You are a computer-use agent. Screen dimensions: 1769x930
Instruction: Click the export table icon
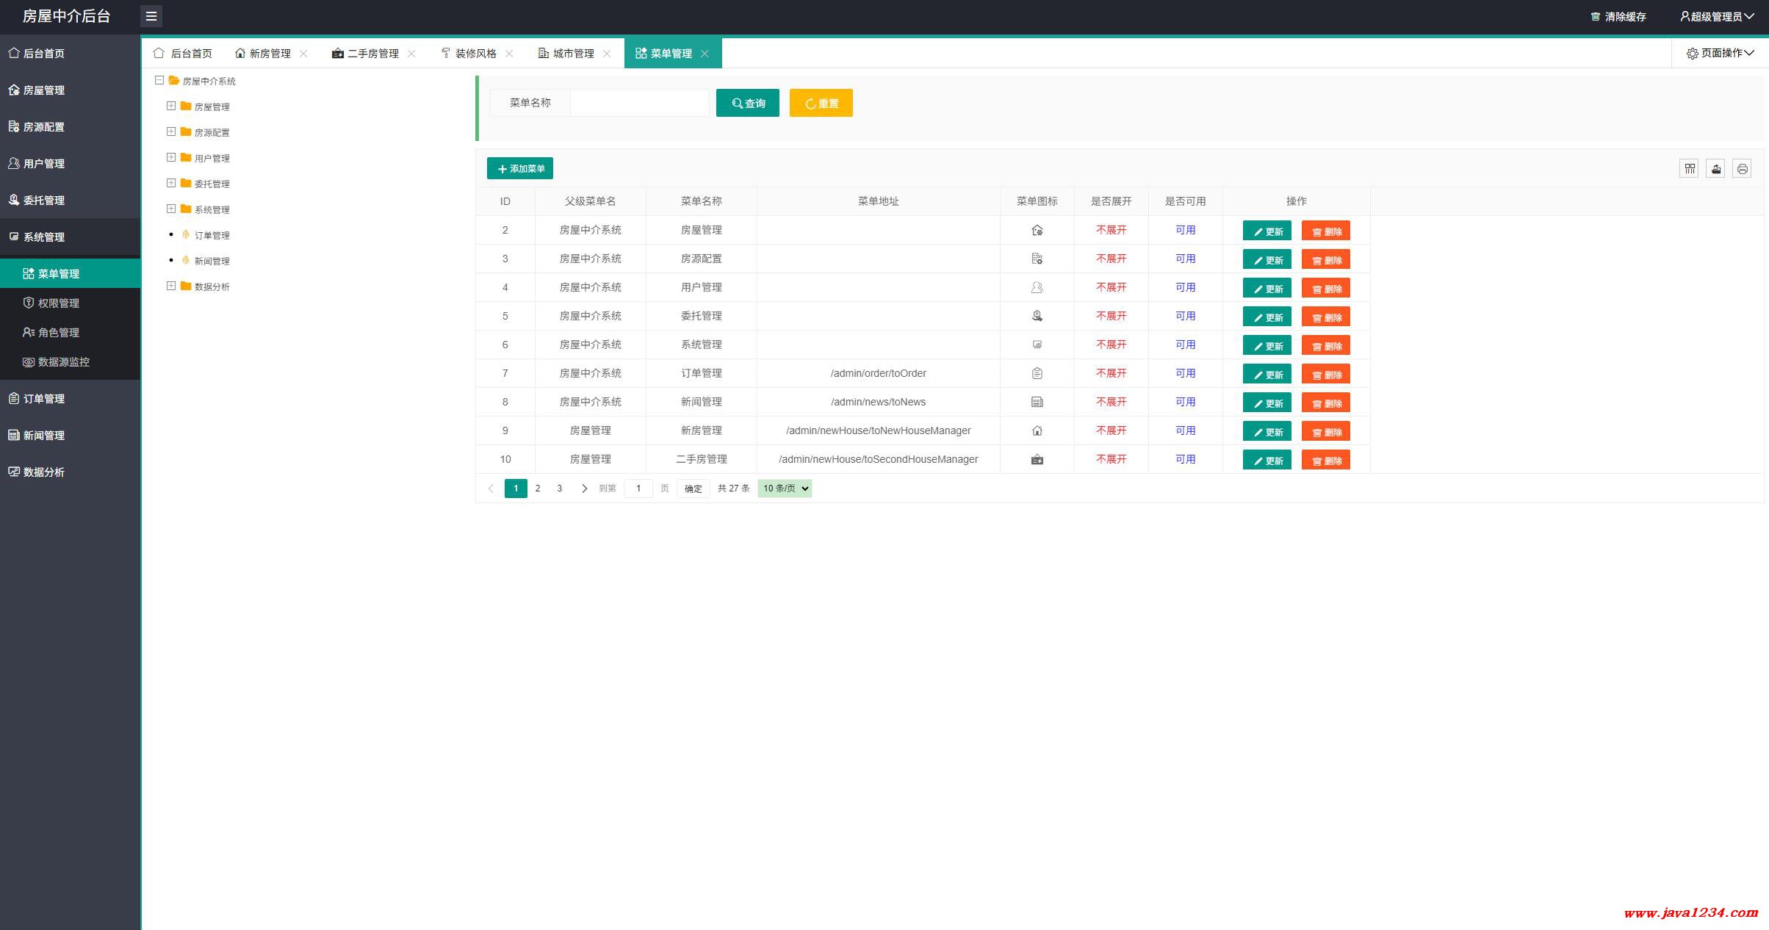tap(1715, 169)
